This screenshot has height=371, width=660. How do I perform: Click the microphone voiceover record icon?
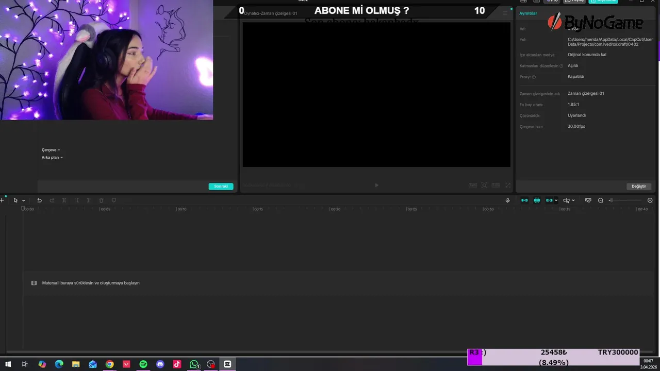click(507, 200)
